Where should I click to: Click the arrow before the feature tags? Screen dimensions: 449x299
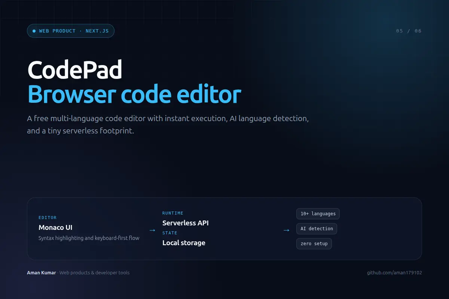[x=286, y=230]
